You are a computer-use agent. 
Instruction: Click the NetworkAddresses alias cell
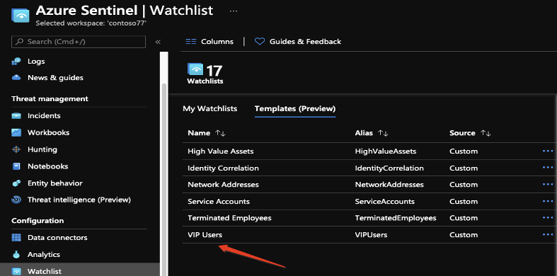click(x=389, y=185)
